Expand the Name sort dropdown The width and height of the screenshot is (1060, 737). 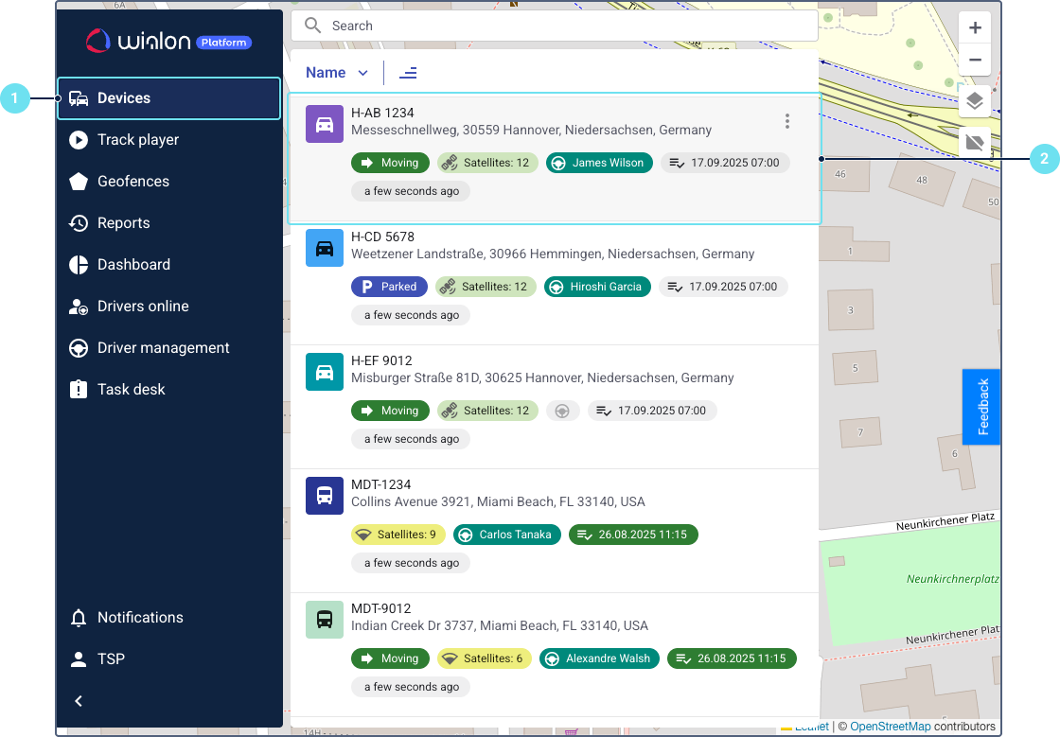pyautogui.click(x=337, y=73)
